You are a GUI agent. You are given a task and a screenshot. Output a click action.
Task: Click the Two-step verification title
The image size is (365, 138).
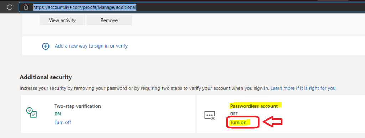tap(77, 106)
